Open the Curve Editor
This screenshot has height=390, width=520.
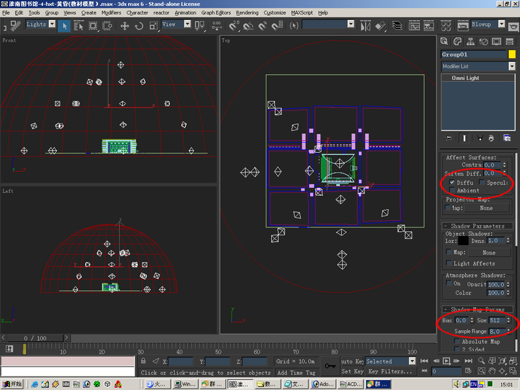[x=414, y=26]
